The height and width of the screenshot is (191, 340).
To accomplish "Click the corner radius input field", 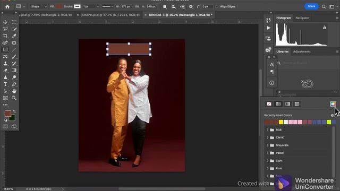I will [x=207, y=6].
